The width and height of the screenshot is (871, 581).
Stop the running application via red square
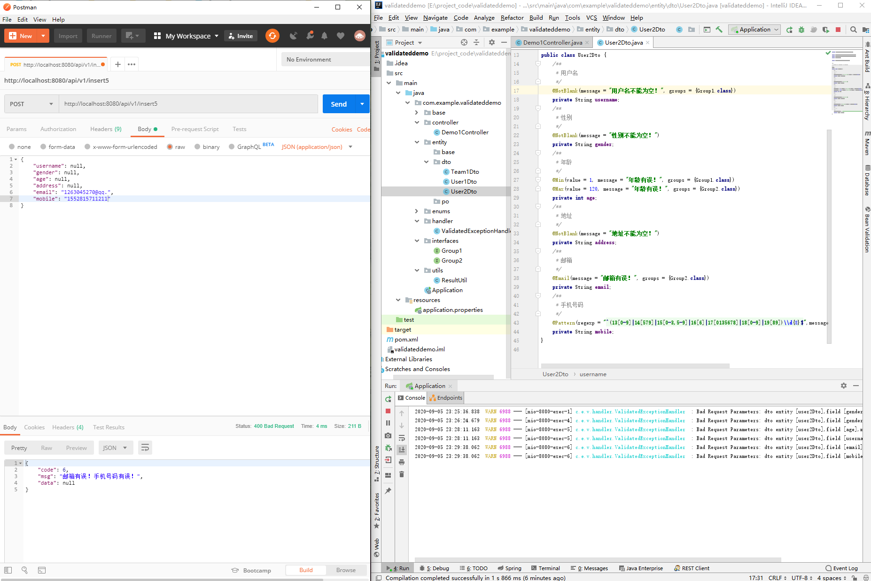[x=838, y=30]
